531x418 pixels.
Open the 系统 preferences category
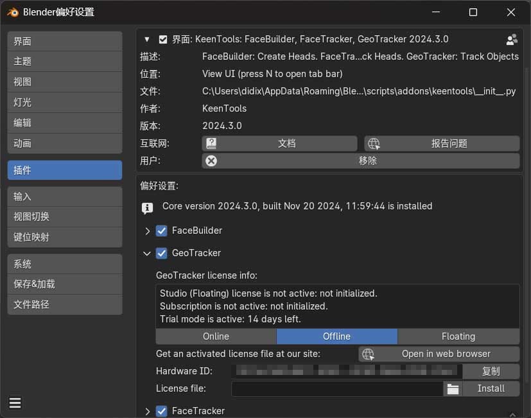pyautogui.click(x=65, y=264)
